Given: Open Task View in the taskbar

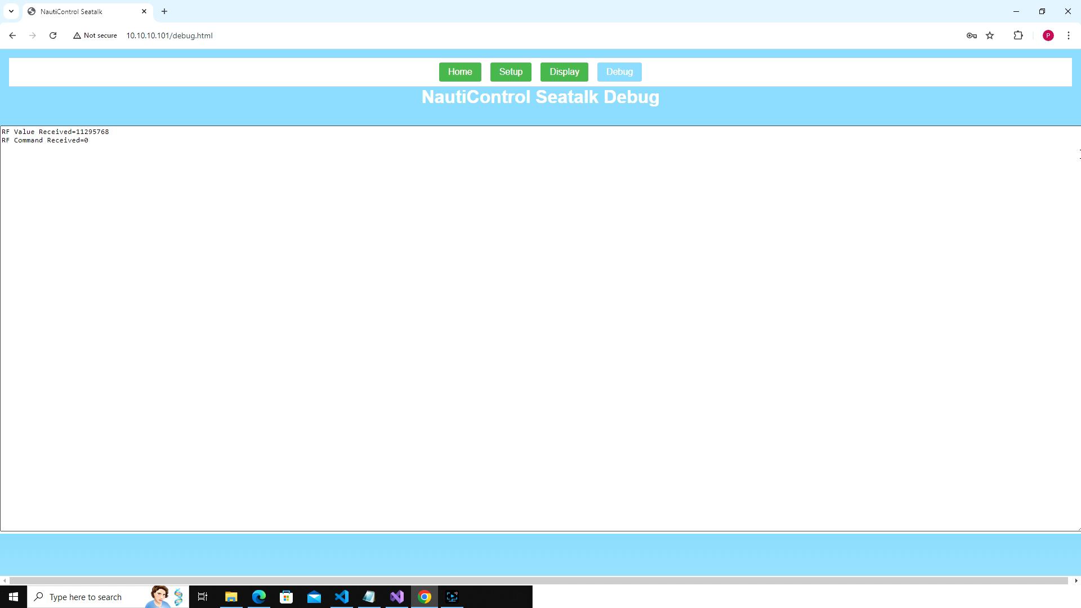Looking at the screenshot, I should click(x=203, y=597).
